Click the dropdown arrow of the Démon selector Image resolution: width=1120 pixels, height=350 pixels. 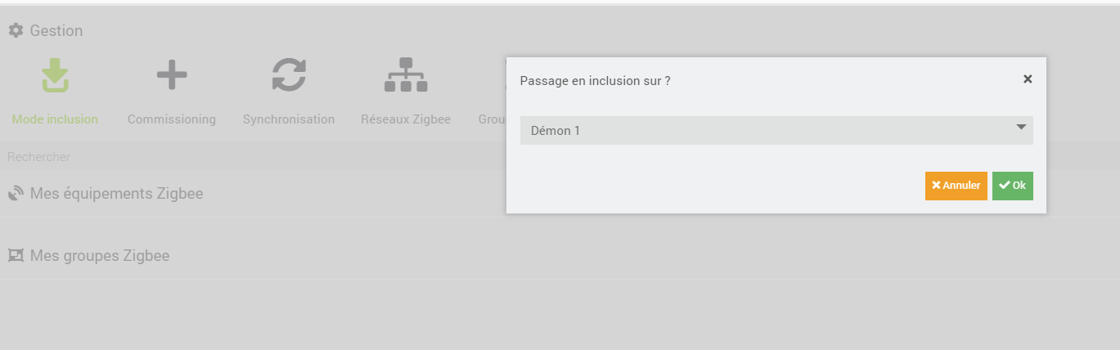1020,128
